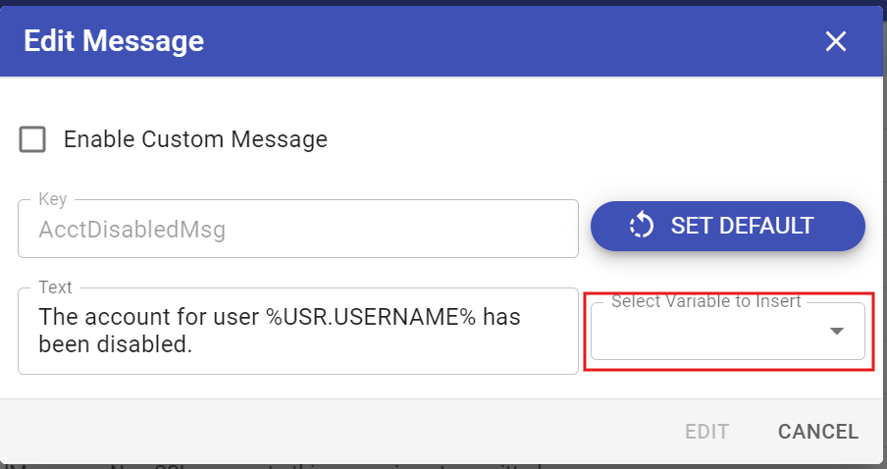Click the small "Text" field label
Image resolution: width=887 pixels, height=469 pixels.
tap(55, 287)
